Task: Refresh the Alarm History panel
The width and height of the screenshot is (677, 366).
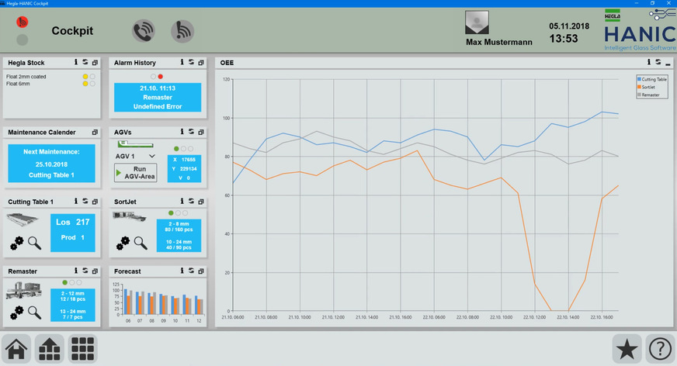Action: [x=191, y=62]
